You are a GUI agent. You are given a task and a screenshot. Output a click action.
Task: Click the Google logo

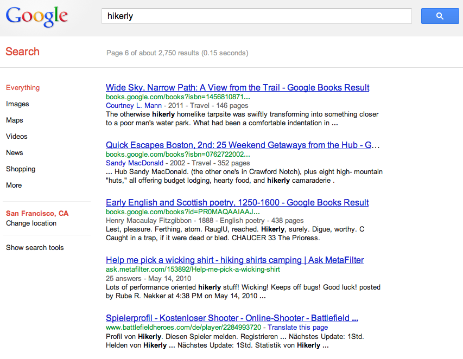point(36,17)
